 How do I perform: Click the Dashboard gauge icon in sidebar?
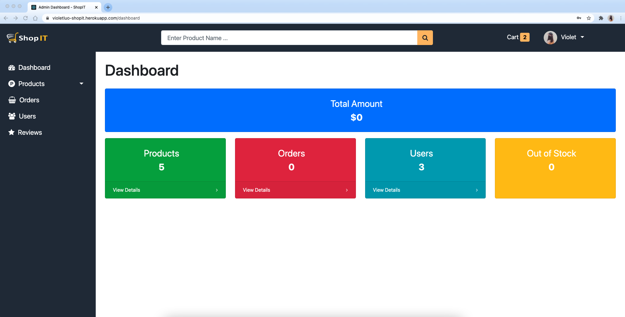tap(12, 68)
